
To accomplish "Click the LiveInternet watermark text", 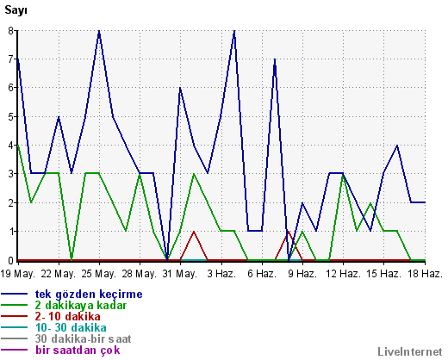I will [410, 351].
